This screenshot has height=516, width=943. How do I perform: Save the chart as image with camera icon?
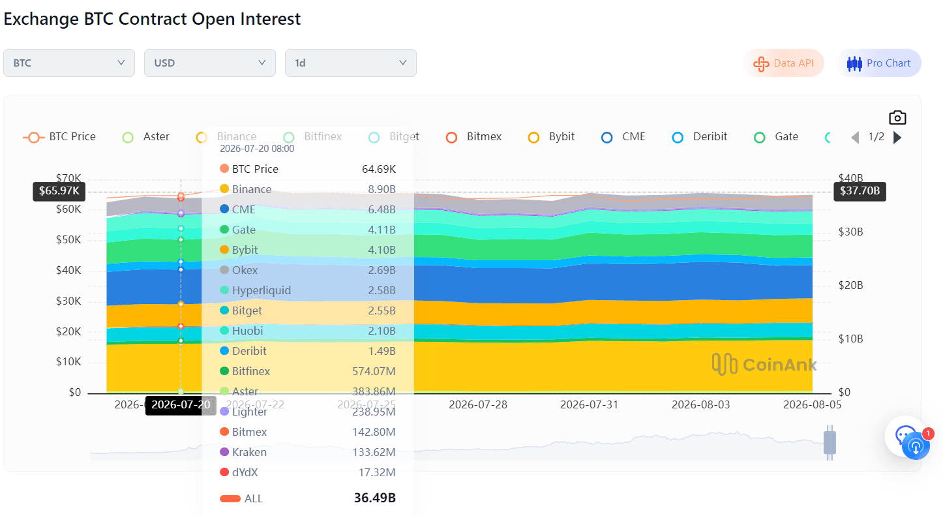point(897,117)
